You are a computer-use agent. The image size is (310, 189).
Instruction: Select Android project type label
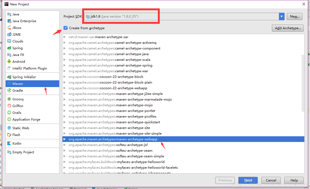tap(19, 61)
